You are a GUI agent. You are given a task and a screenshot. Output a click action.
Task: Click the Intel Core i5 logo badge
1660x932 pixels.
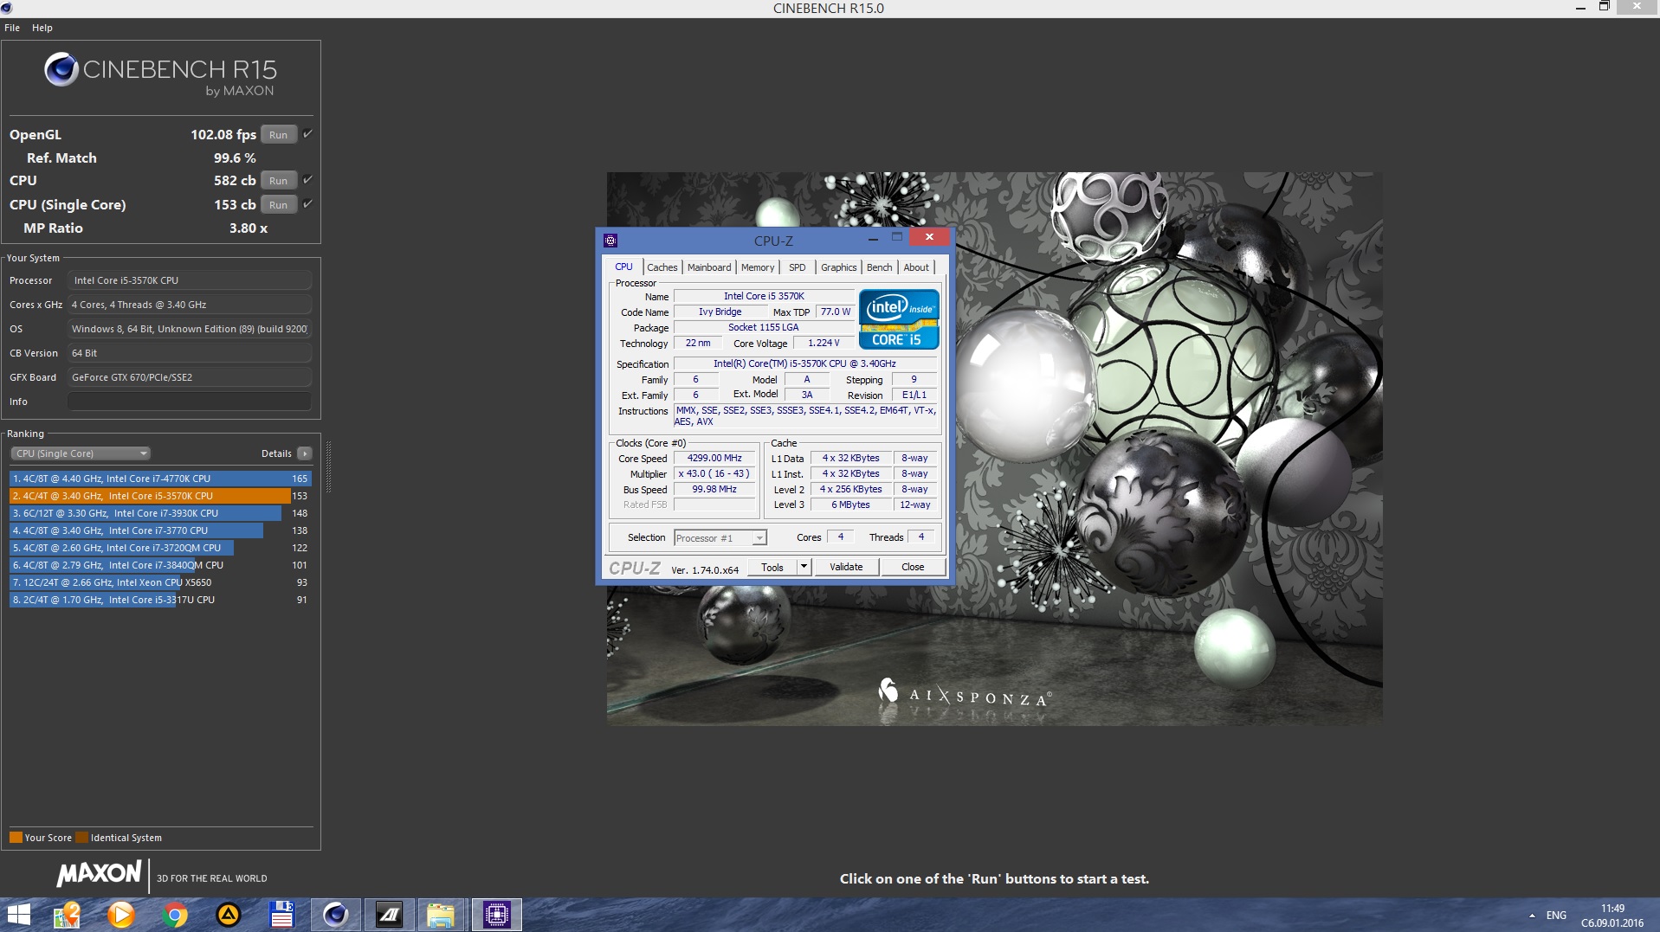pyautogui.click(x=899, y=319)
